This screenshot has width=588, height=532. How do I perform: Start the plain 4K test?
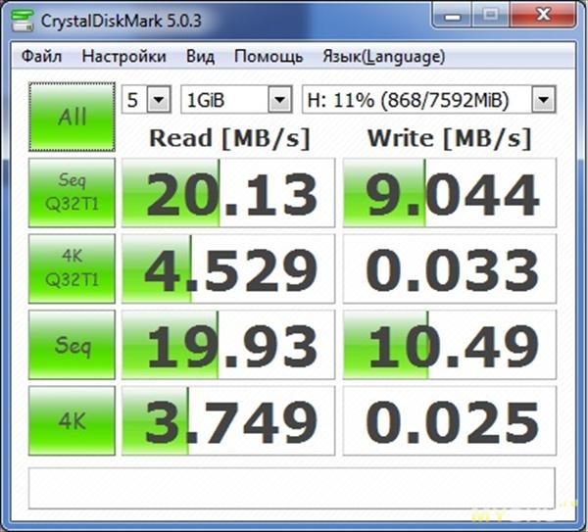pyautogui.click(x=72, y=420)
